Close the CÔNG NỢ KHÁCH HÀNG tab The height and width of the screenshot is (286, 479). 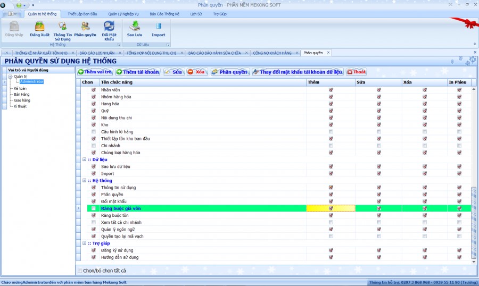click(x=297, y=53)
